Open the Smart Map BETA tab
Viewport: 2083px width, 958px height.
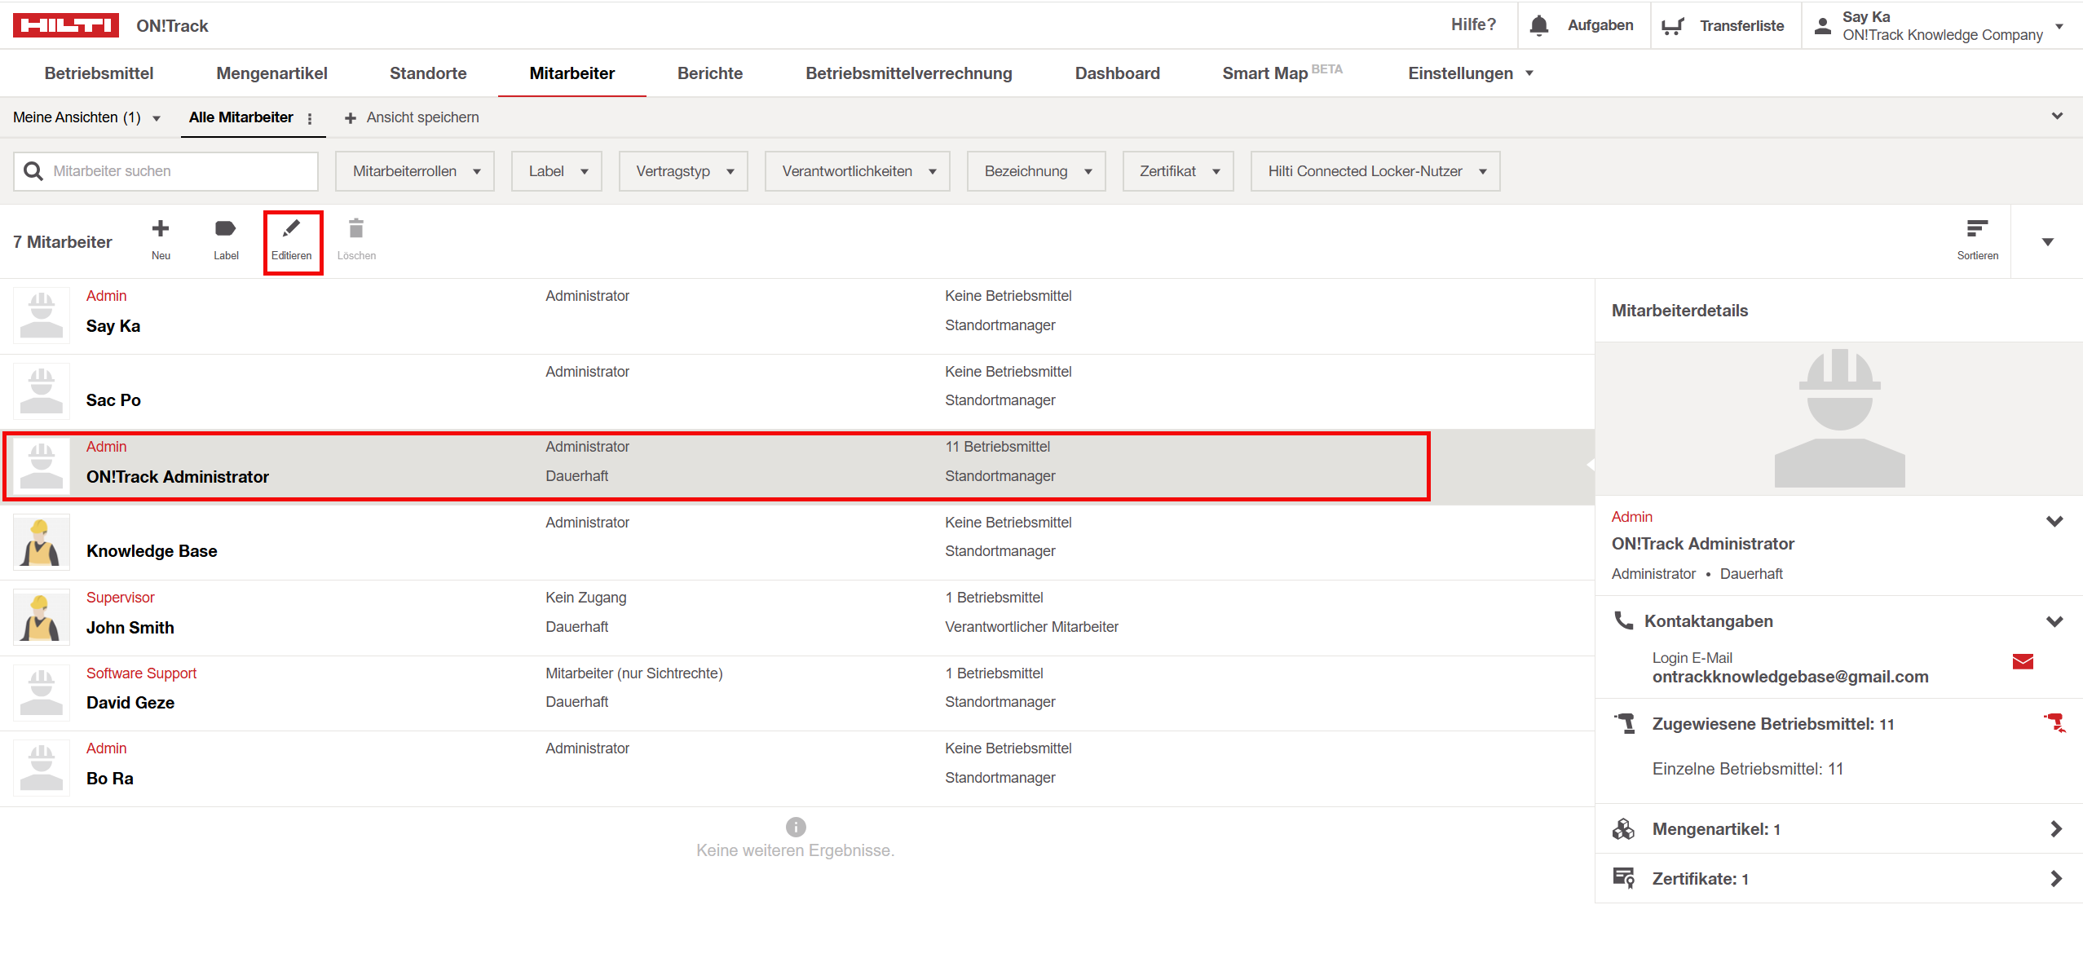click(x=1282, y=73)
